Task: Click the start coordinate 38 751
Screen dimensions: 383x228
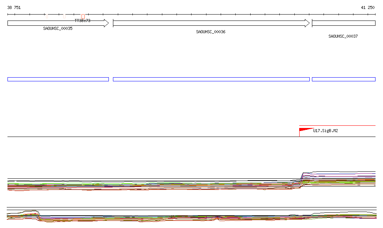Action: (x=14, y=7)
